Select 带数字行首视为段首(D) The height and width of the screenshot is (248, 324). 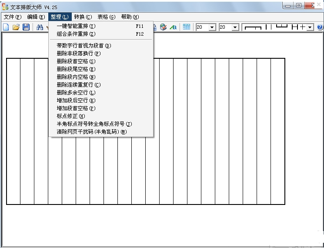tap(101, 46)
